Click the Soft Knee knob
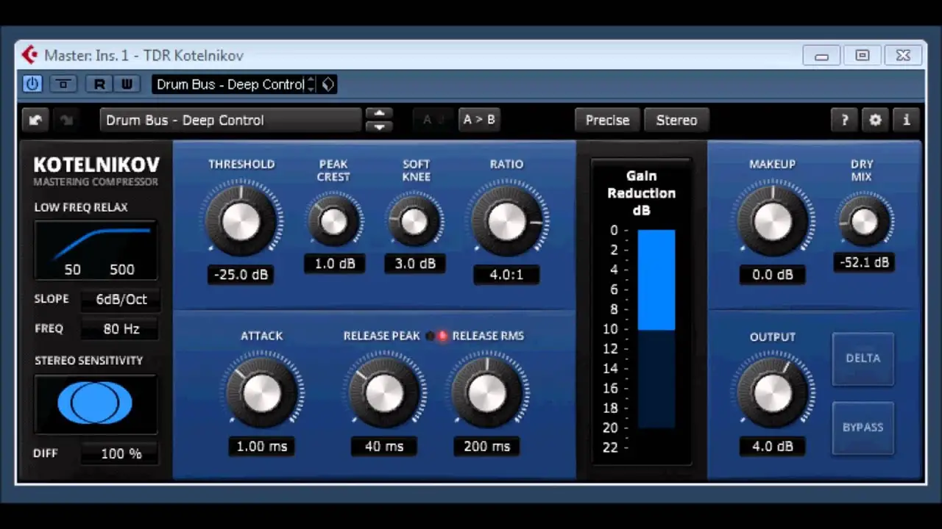The width and height of the screenshot is (942, 529). click(415, 221)
